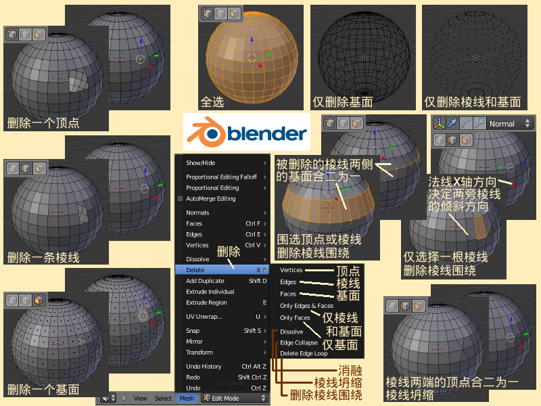Click Undo in the Mesh menu
This screenshot has height=406, width=541.
click(222, 388)
